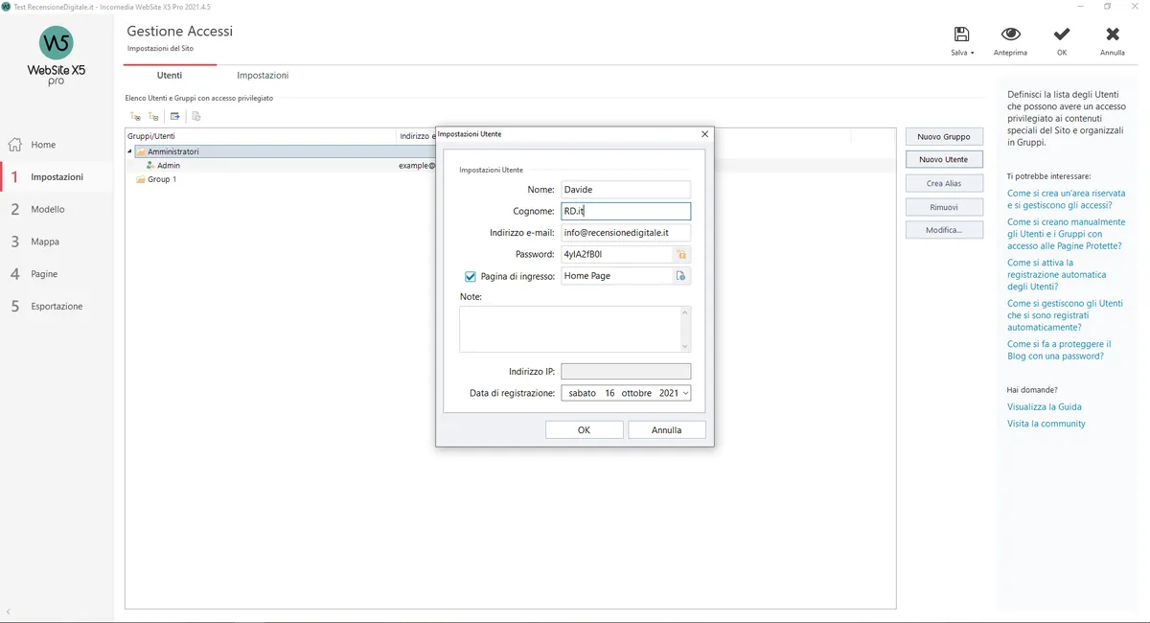Click the collapse-all groups toolbar icon
The width and height of the screenshot is (1150, 623).
click(x=153, y=117)
